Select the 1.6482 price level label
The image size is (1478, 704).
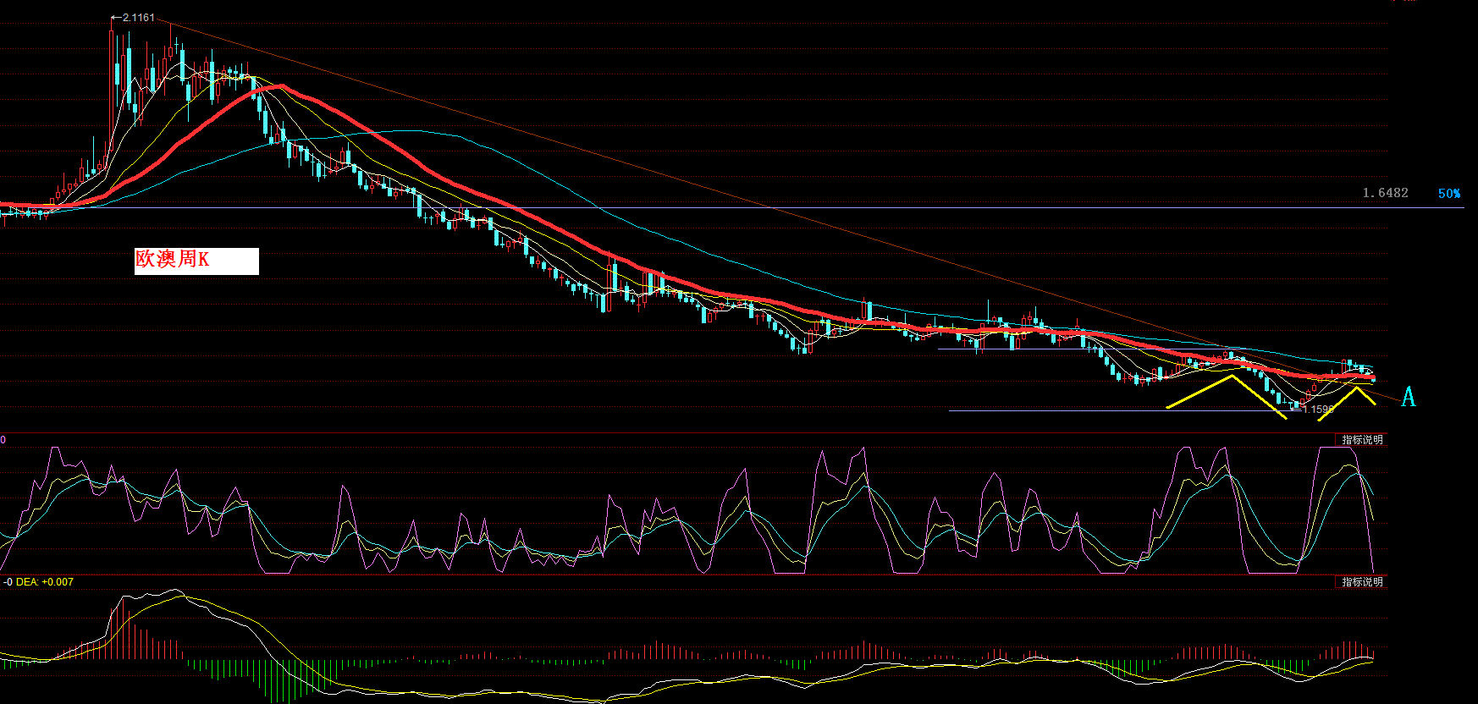click(1385, 193)
